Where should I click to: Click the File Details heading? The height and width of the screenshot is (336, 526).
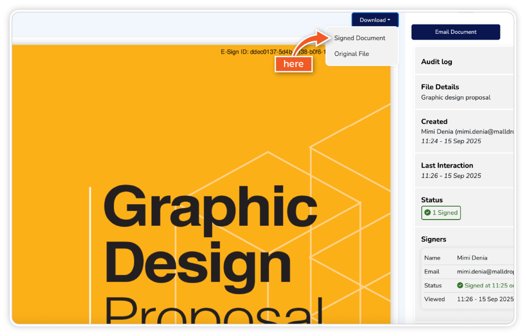(440, 87)
